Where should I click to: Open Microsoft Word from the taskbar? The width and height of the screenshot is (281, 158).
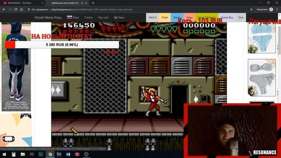pos(68,154)
